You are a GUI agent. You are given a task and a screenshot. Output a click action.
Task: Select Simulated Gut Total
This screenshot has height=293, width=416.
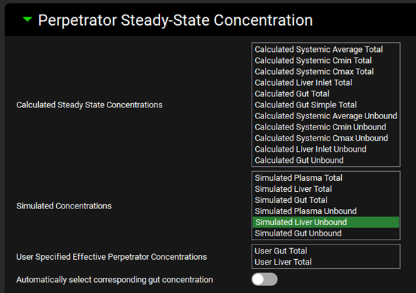[291, 200]
